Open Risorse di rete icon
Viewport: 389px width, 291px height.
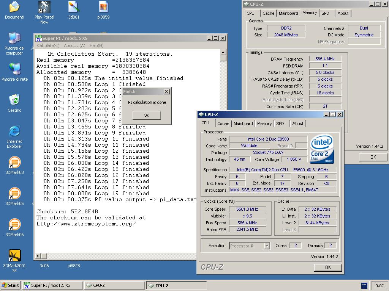(14, 69)
